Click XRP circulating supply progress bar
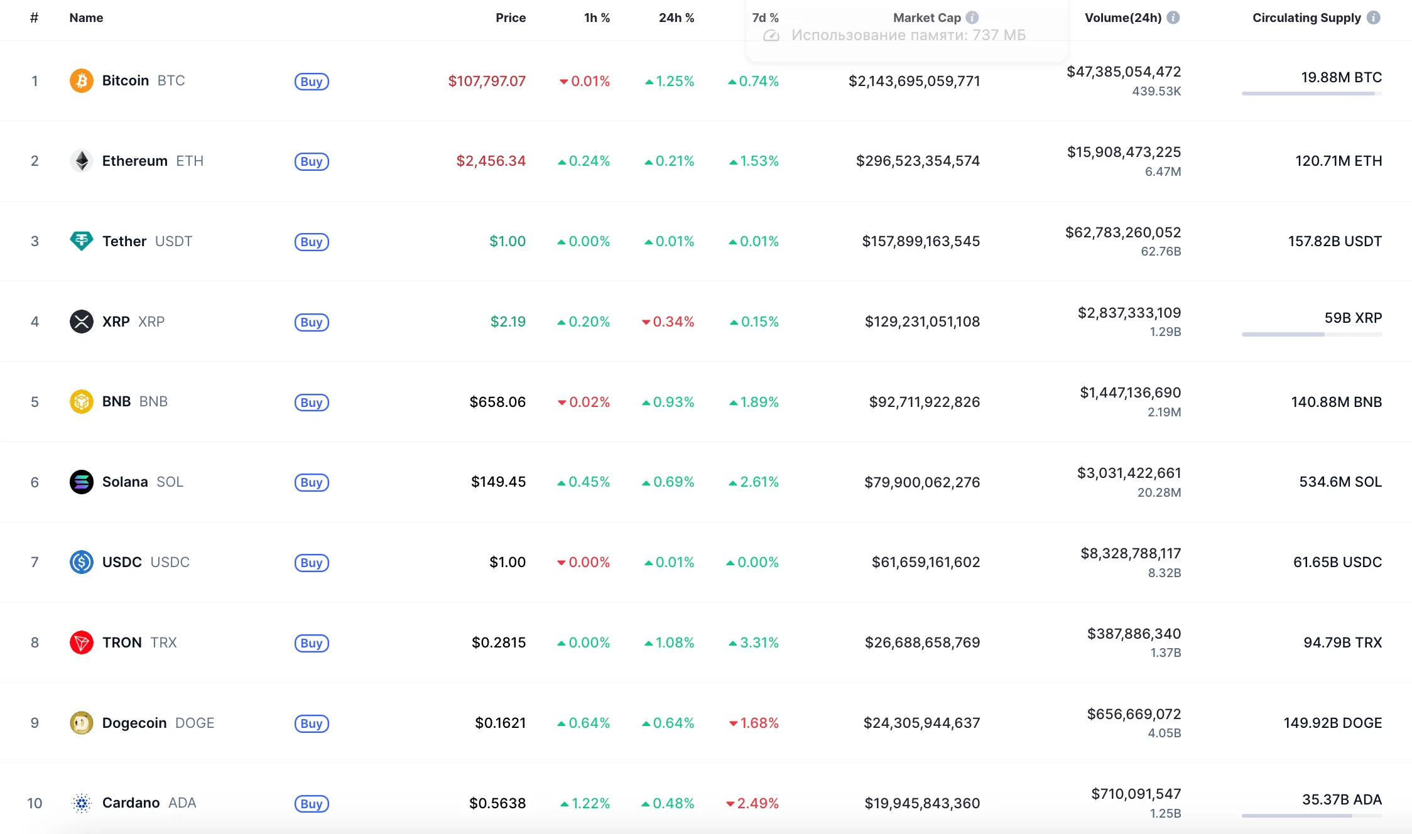 point(1312,334)
